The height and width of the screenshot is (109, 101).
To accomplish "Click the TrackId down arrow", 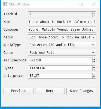I will pyautogui.click(x=94, y=15).
